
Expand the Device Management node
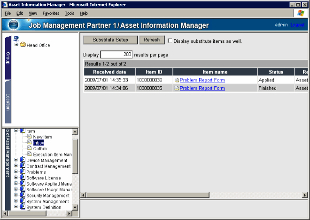click(16, 160)
